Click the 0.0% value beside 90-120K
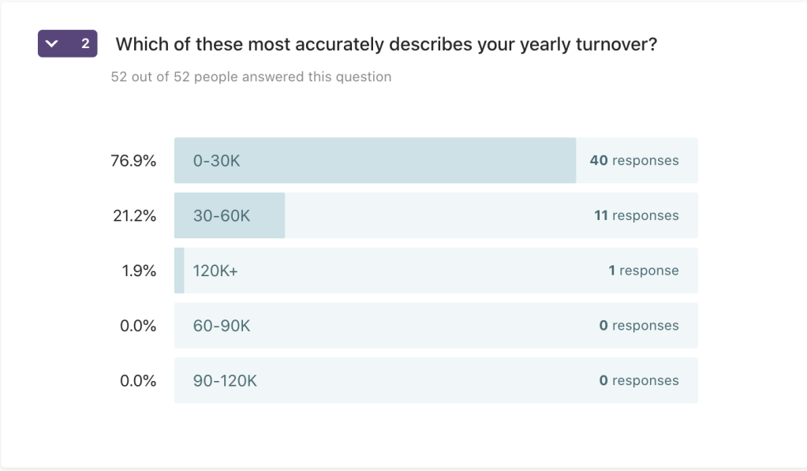 pyautogui.click(x=137, y=380)
